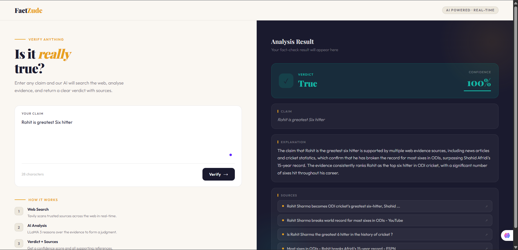This screenshot has height=250, width=518.
Task: Click the scrollbar up arrow
Action: [x=516, y=3]
